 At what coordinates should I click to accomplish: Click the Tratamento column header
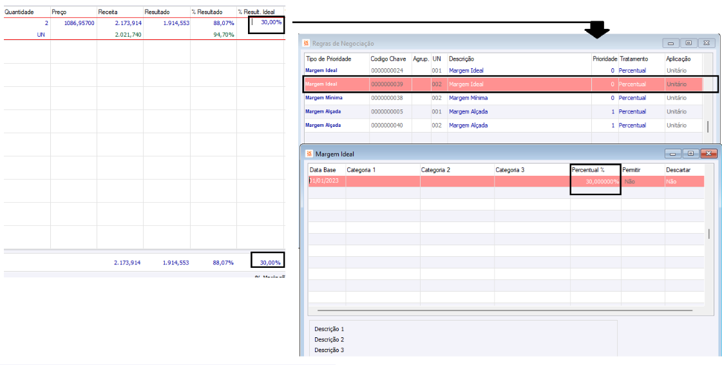click(634, 59)
